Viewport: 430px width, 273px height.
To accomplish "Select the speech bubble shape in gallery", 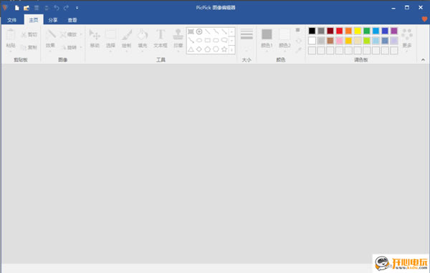I will point(224,41).
